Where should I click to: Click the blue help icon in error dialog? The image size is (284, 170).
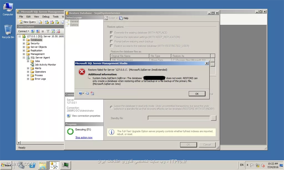(80, 93)
